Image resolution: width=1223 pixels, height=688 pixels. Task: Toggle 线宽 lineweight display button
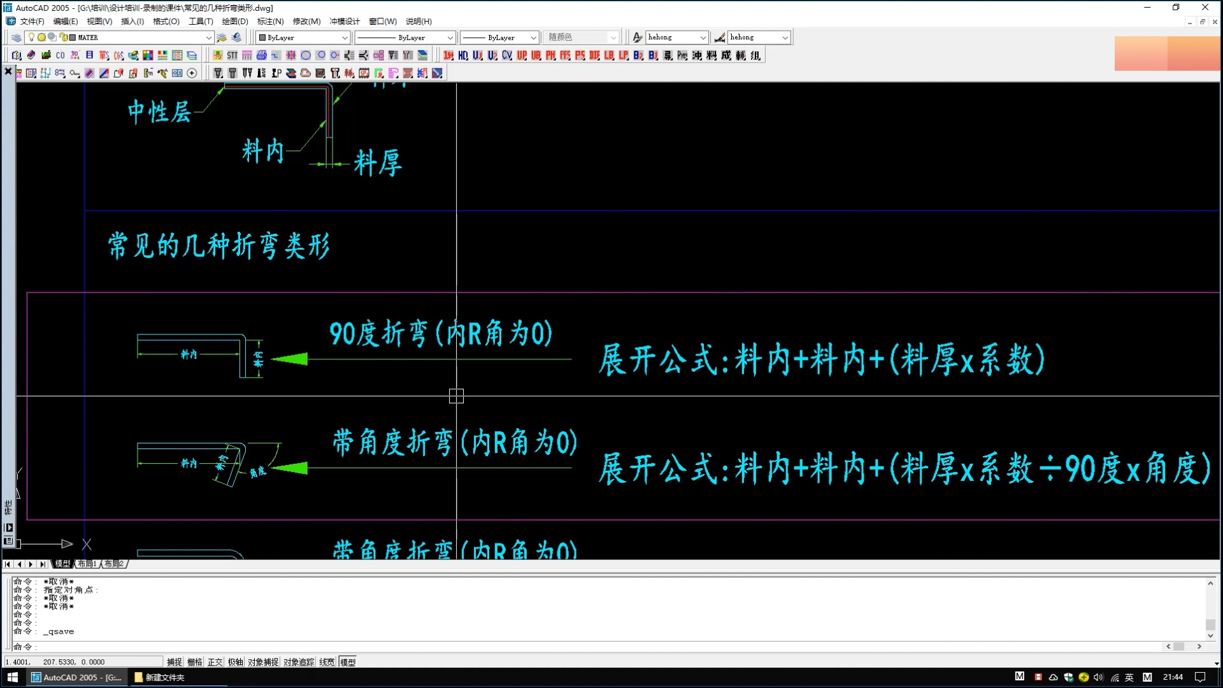coord(327,662)
